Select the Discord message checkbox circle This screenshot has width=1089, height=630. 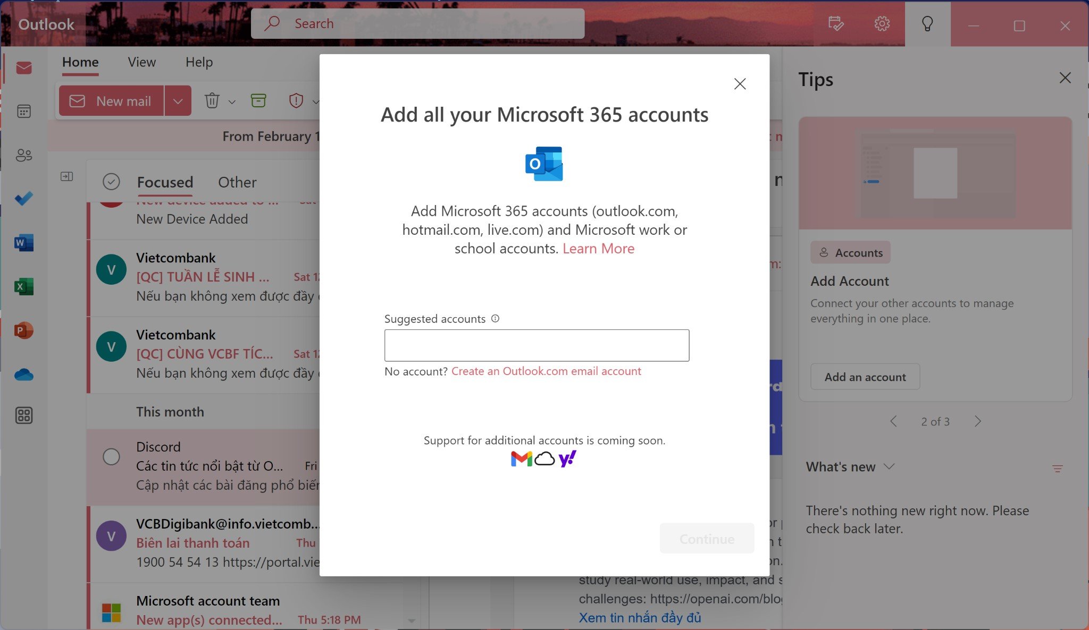111,457
